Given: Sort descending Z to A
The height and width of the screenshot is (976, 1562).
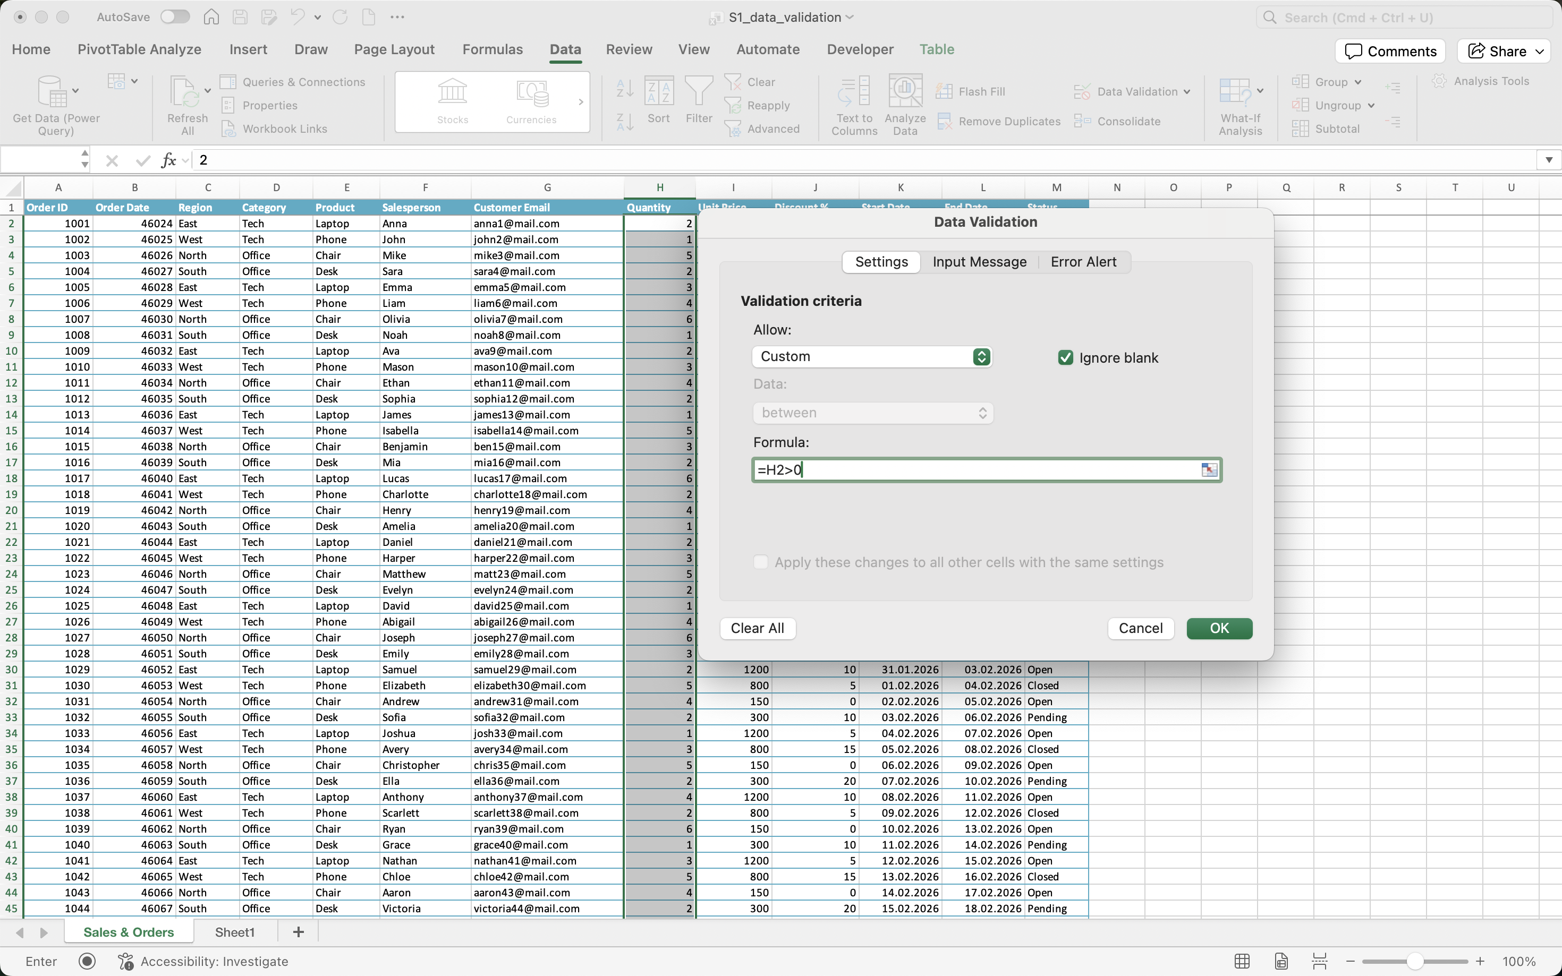Looking at the screenshot, I should tap(624, 122).
